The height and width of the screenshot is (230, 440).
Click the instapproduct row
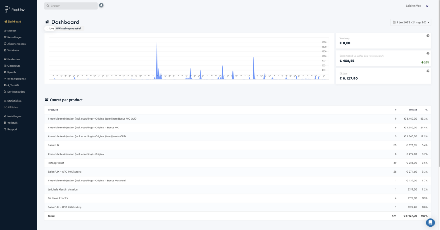tap(238, 163)
